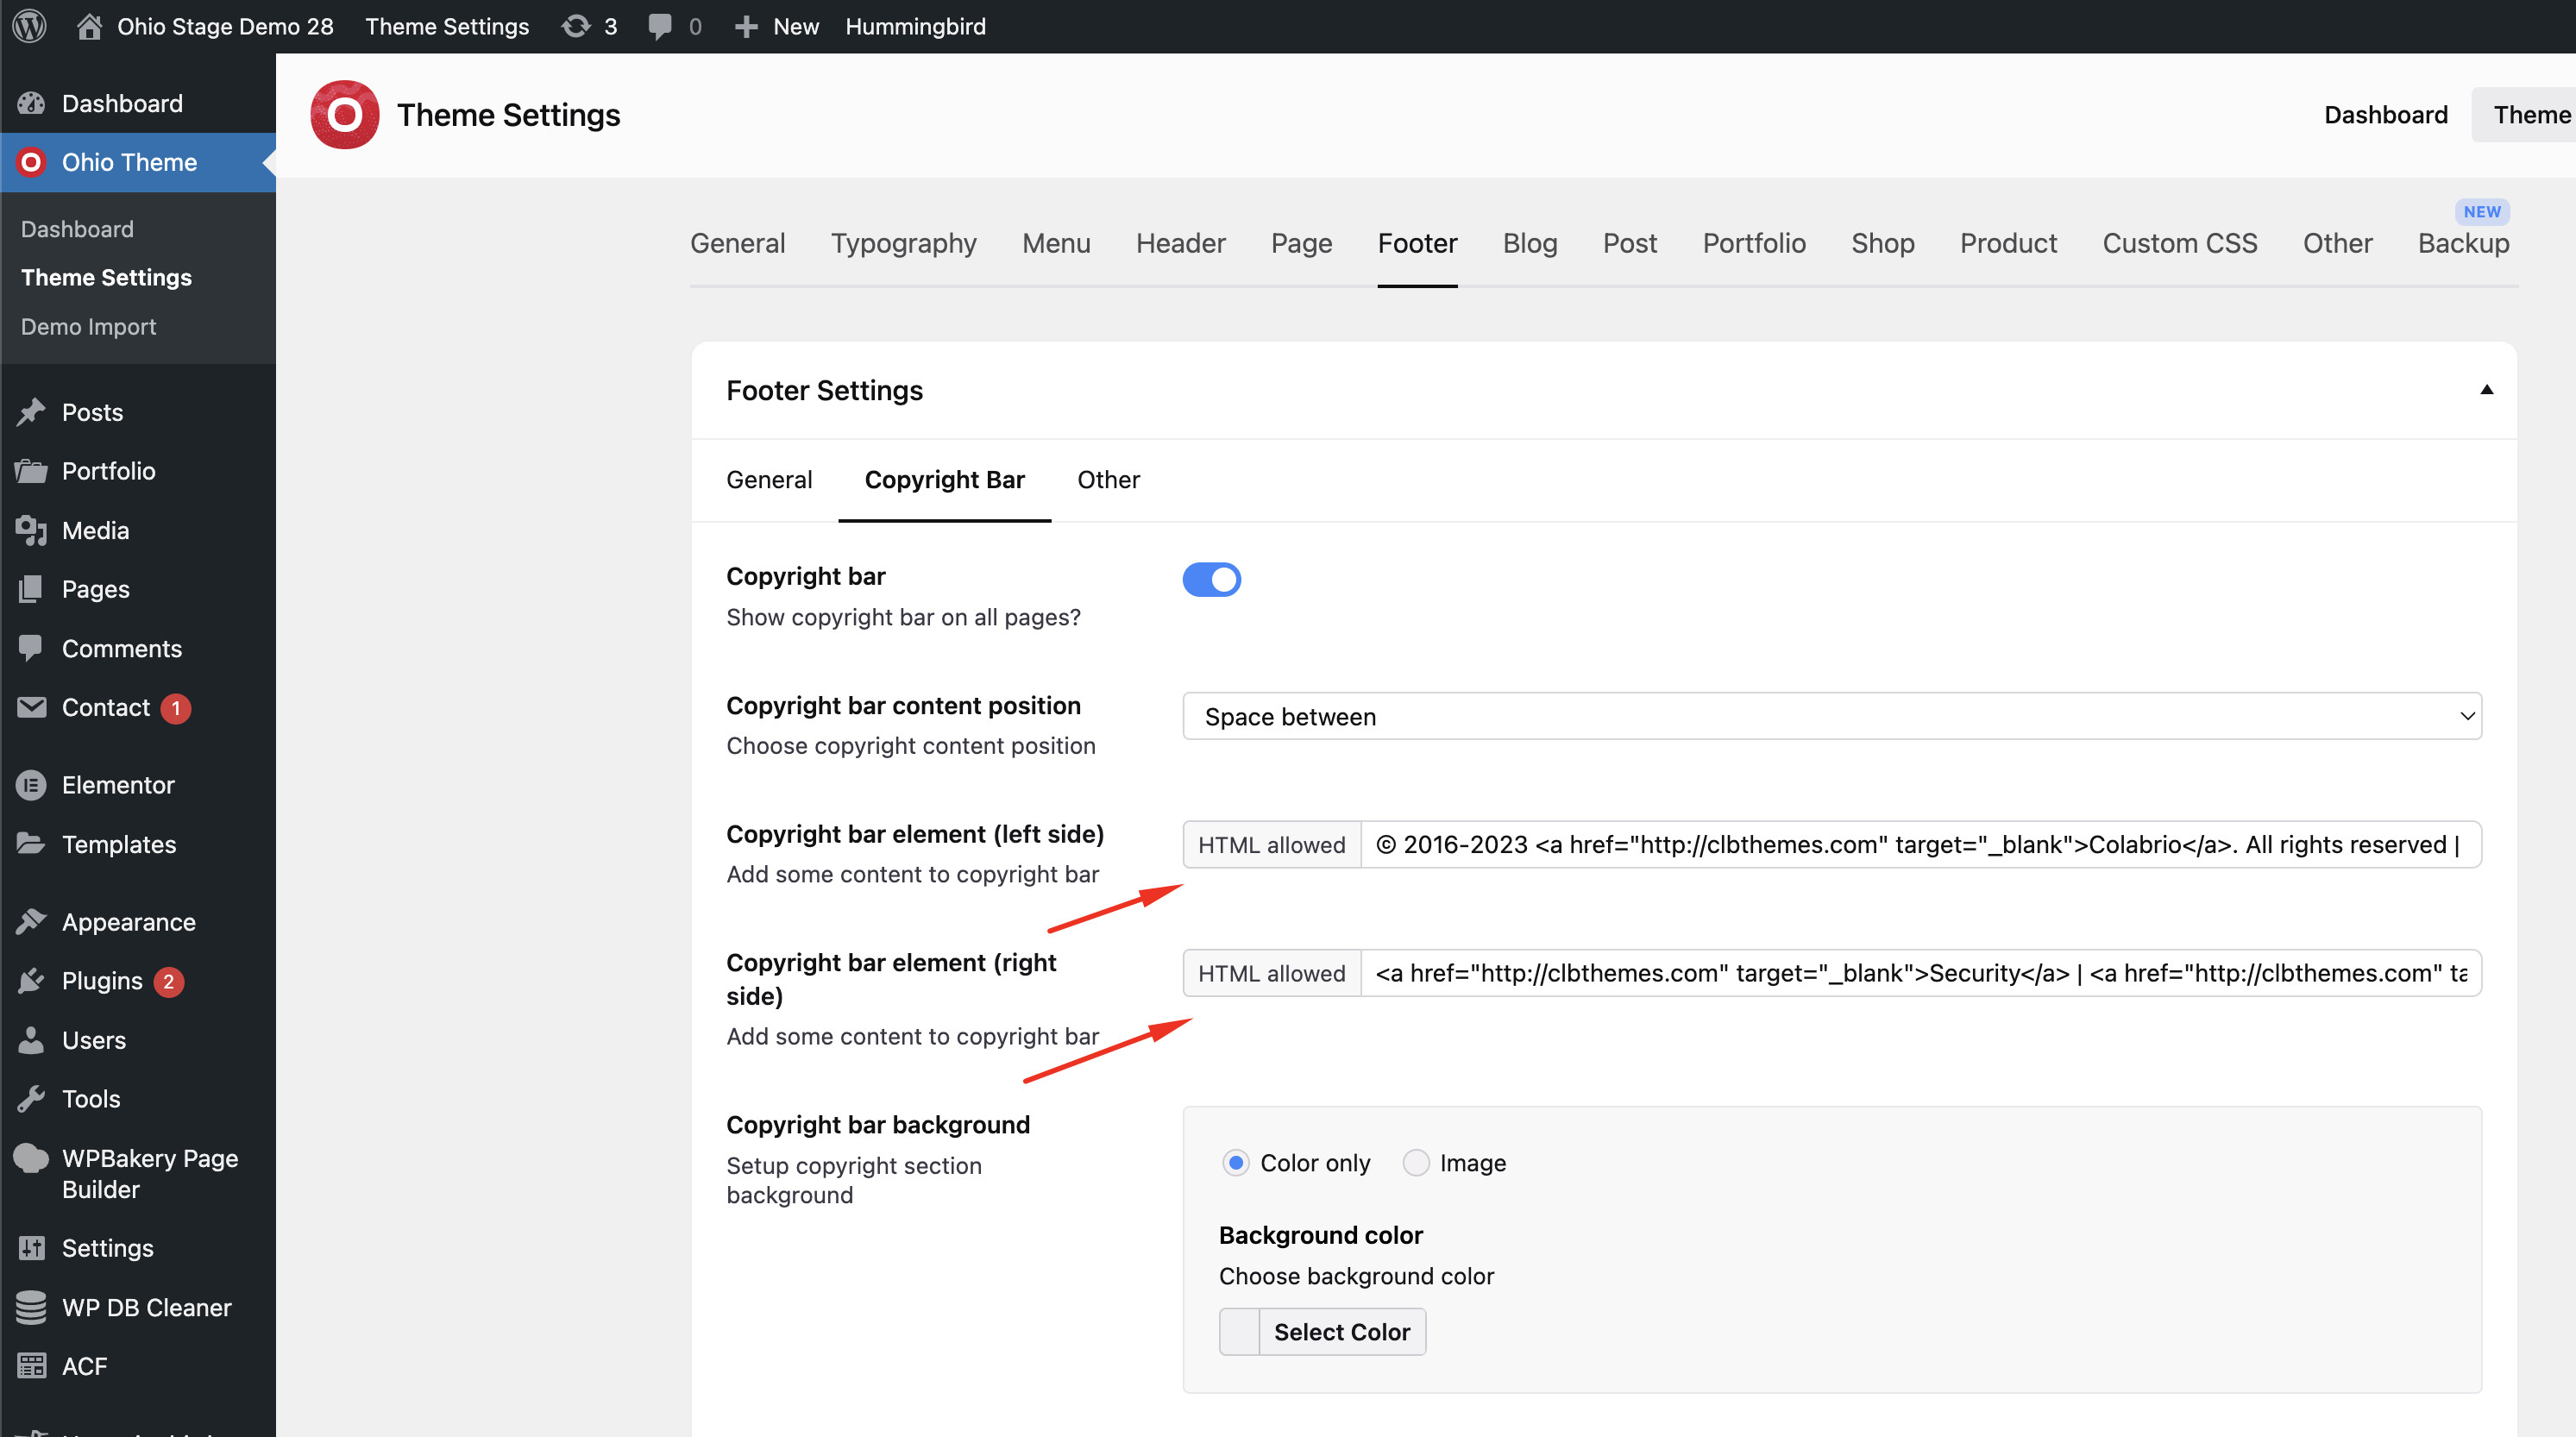
Task: Switch to the Backup tab
Action: coord(2463,243)
